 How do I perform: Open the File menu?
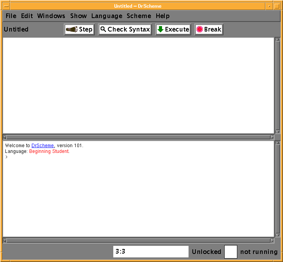point(11,16)
